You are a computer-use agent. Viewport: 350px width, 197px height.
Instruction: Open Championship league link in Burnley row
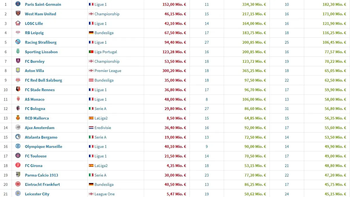coord(107,61)
